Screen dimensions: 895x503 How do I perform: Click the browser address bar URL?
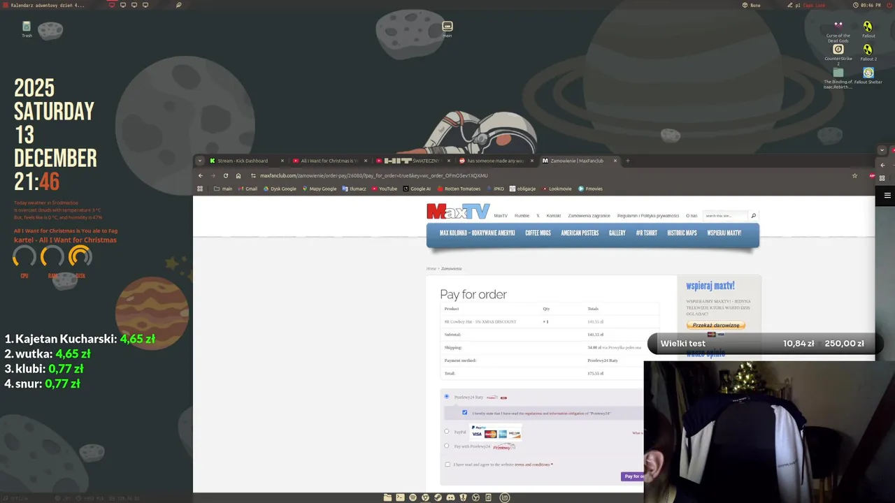coord(374,175)
